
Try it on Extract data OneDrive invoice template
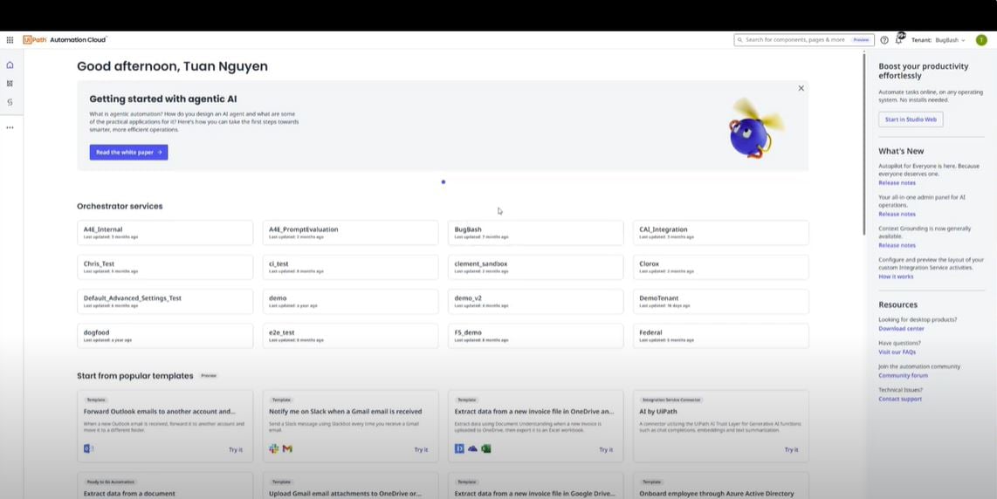tap(606, 449)
